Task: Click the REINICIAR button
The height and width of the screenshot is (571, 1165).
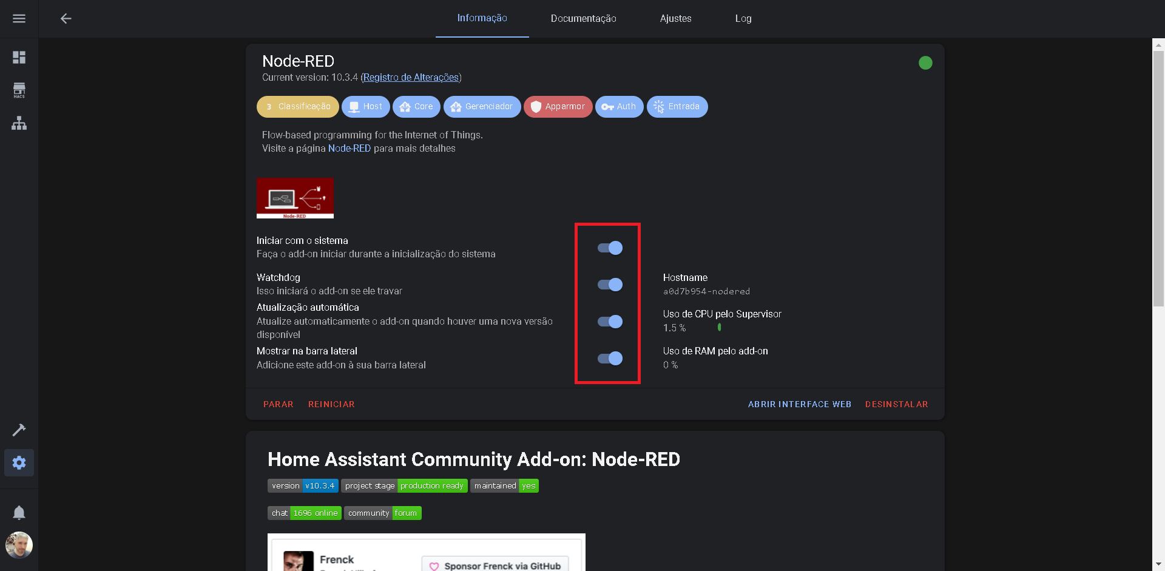Action: 331,404
